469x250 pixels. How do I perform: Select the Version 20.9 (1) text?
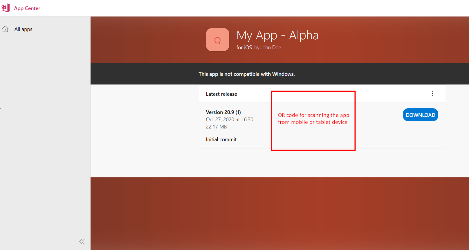coord(223,112)
